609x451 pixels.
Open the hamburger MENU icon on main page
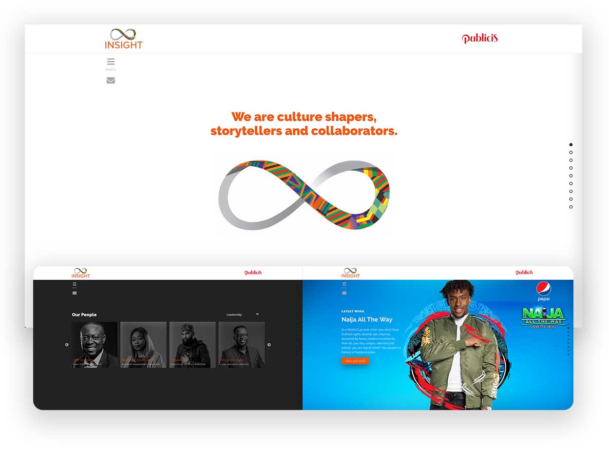click(x=111, y=62)
